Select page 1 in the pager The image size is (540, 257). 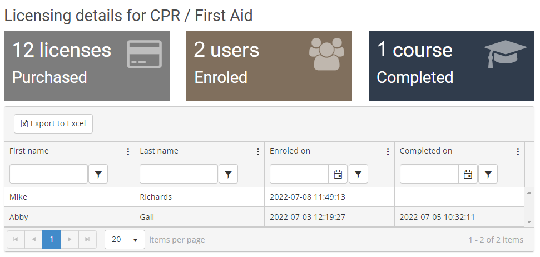coord(52,240)
